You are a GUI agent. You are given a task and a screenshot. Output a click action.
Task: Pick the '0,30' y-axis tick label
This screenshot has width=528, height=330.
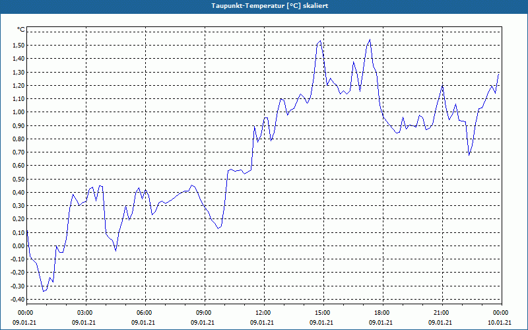coord(19,206)
